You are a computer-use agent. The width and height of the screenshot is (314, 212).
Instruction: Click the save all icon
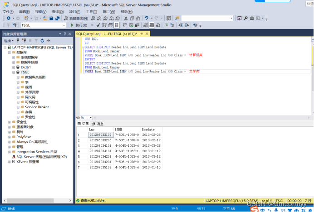(58, 18)
